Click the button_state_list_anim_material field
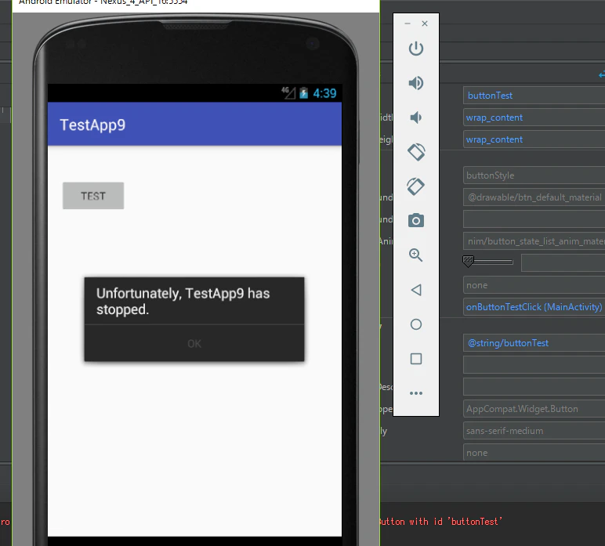Image resolution: width=605 pixels, height=546 pixels. tap(534, 241)
